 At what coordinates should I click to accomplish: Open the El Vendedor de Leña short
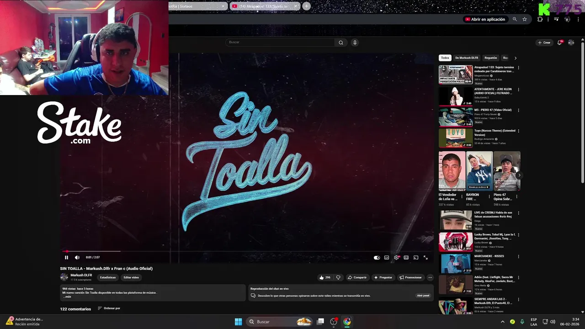(452, 171)
